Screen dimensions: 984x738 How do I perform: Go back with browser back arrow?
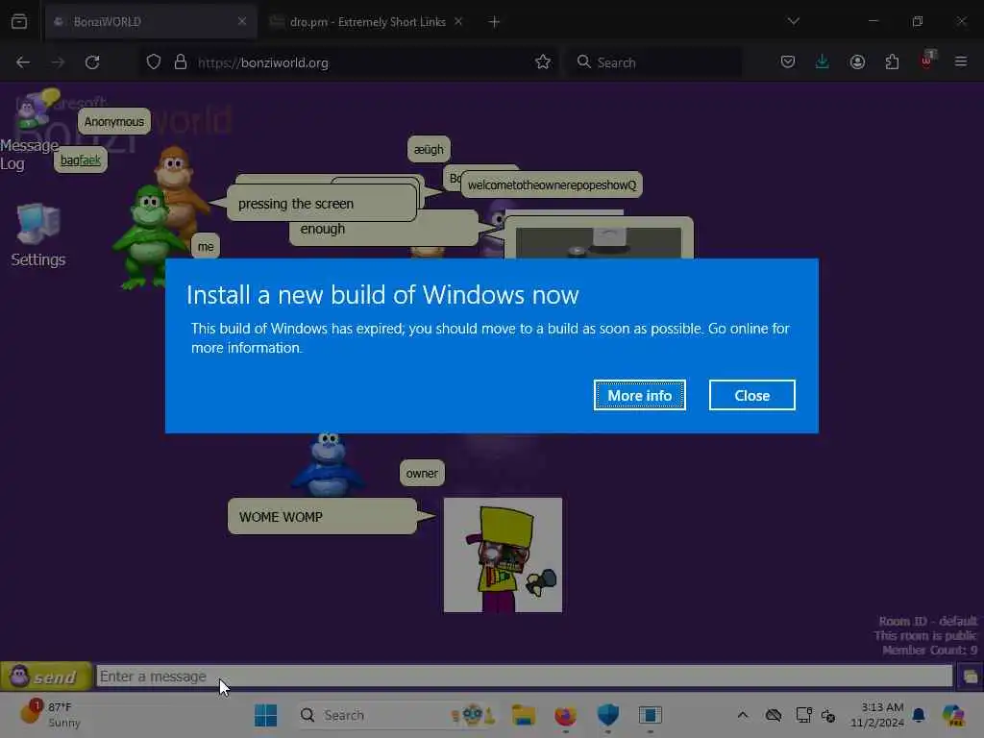(x=23, y=62)
